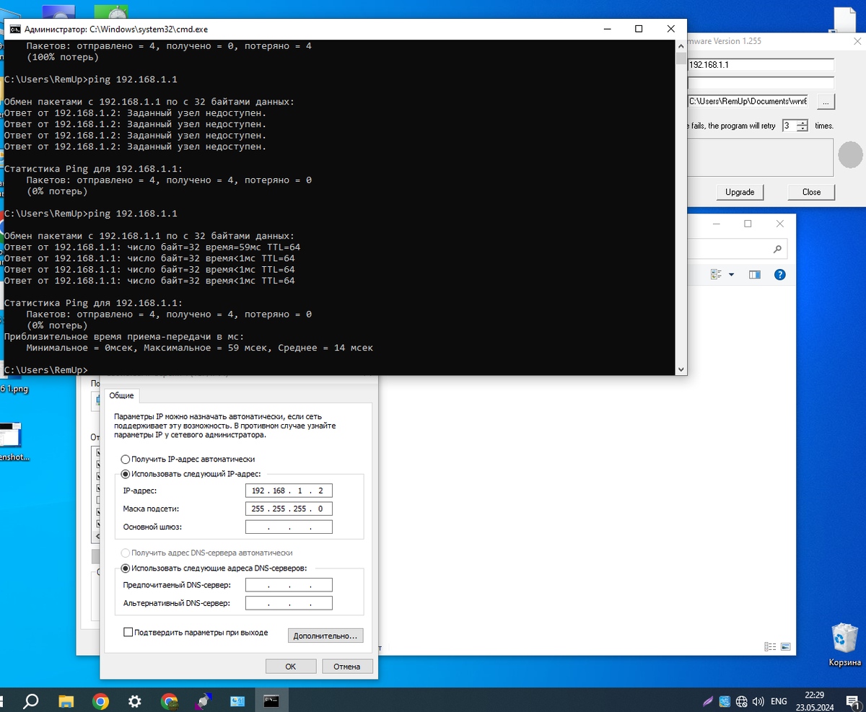The width and height of the screenshot is (866, 712).
Task: Click the search magnifier in the Explorer search box
Action: [x=777, y=250]
